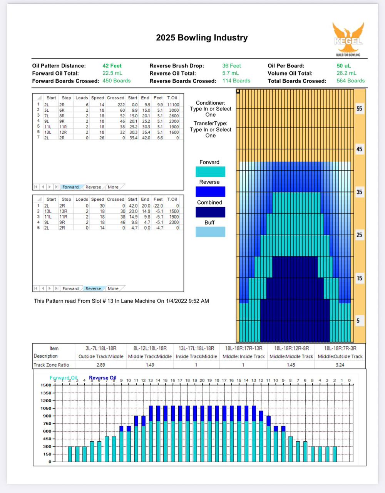Screen dimensions: 385x493
Task: Open the Conditioner 'Type In or Select One' field
Action: [x=210, y=112]
